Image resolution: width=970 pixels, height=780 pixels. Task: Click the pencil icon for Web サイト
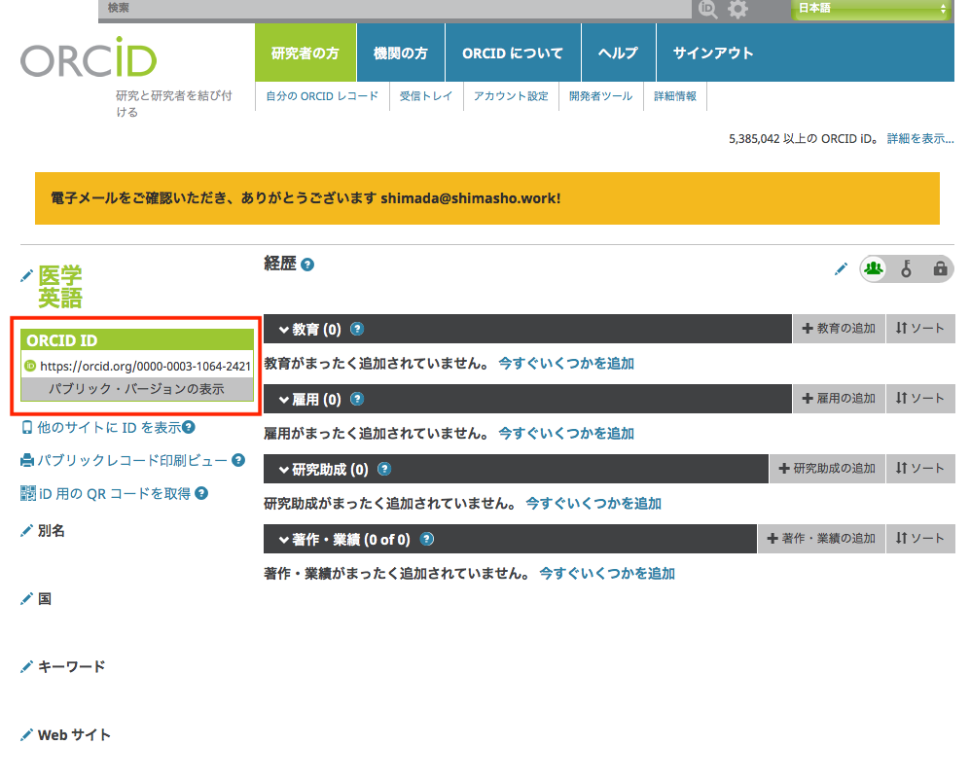coord(26,735)
